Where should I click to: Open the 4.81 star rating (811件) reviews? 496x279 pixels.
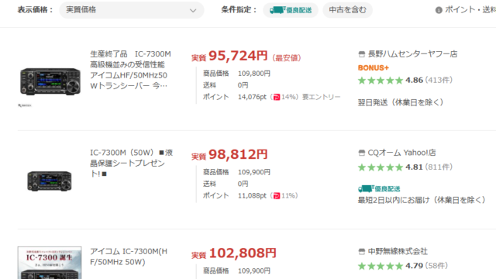[405, 167]
